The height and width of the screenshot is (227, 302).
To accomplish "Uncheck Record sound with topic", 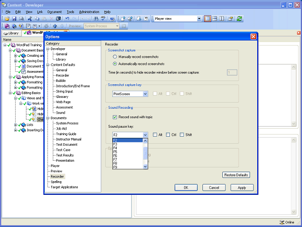I will 115,117.
